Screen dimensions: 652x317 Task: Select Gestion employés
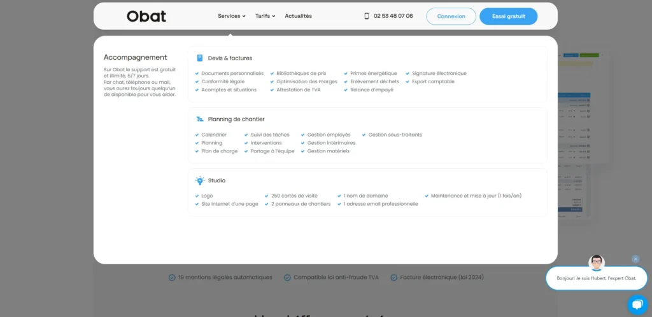click(x=329, y=135)
